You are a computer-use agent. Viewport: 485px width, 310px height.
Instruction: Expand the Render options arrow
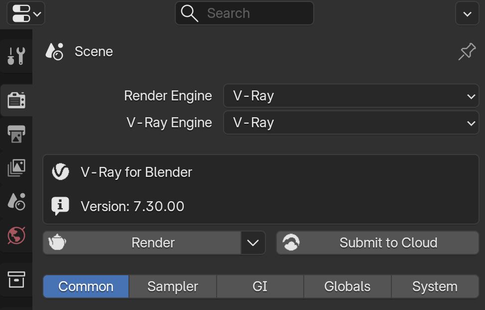tap(253, 243)
